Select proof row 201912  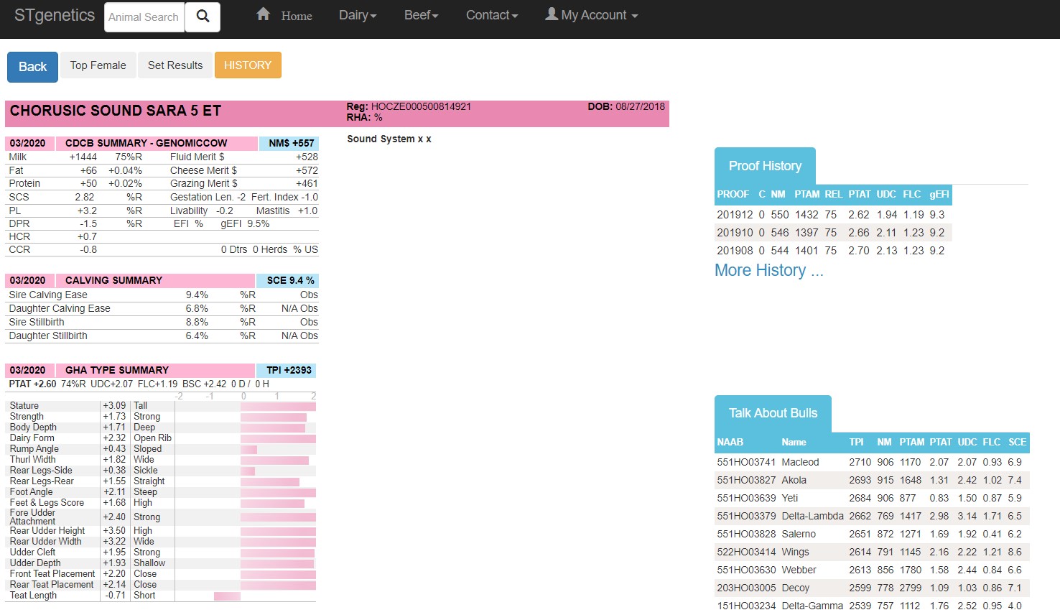click(x=833, y=215)
